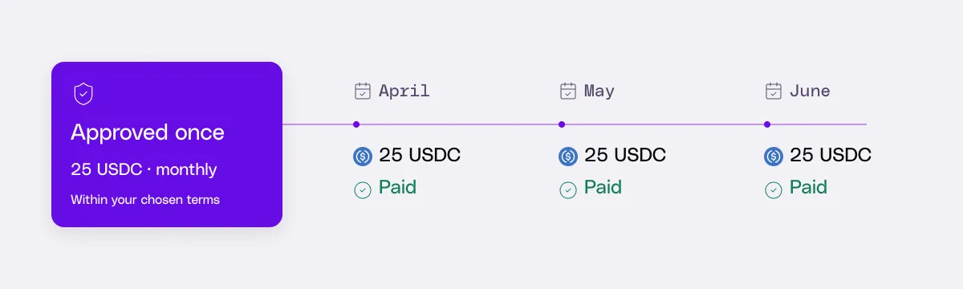Click the USDC coin icon under April
The height and width of the screenshot is (289, 963).
tap(363, 157)
